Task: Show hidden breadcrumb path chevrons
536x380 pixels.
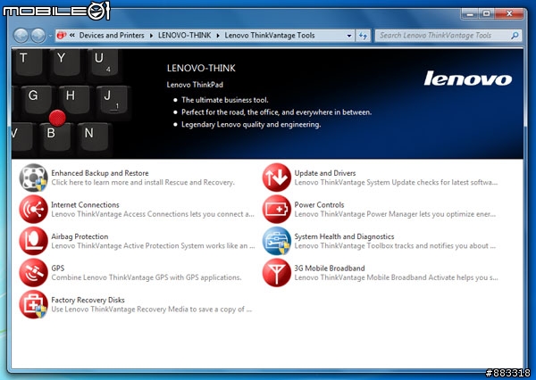Action: tap(72, 35)
